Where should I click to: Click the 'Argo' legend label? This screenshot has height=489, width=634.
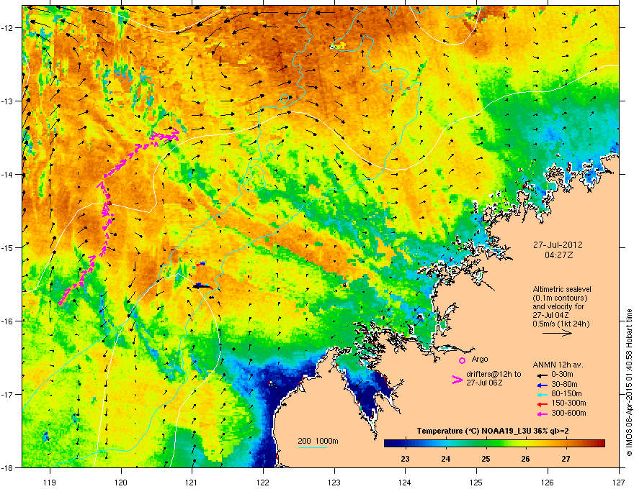click(480, 359)
